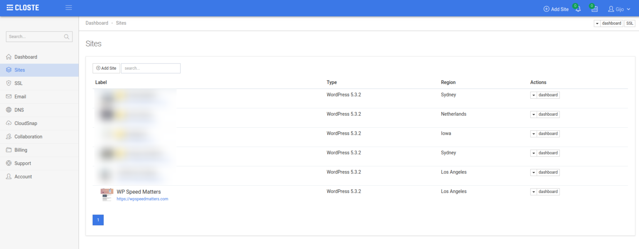Open the dropdown arrow beside top-right dashboard button
Screen dimensions: 639x249
point(598,23)
